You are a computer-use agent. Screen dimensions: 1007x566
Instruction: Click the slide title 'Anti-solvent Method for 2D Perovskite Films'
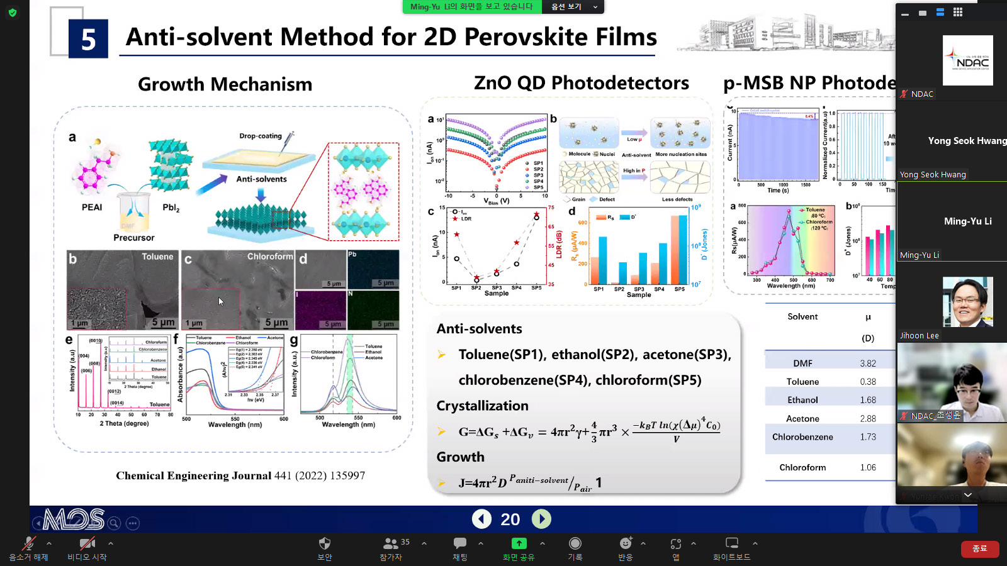391,36
